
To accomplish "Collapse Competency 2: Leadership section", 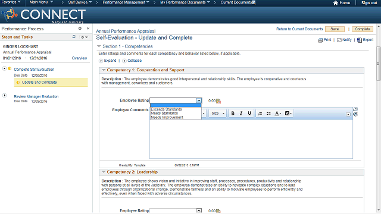I will tap(104, 172).
